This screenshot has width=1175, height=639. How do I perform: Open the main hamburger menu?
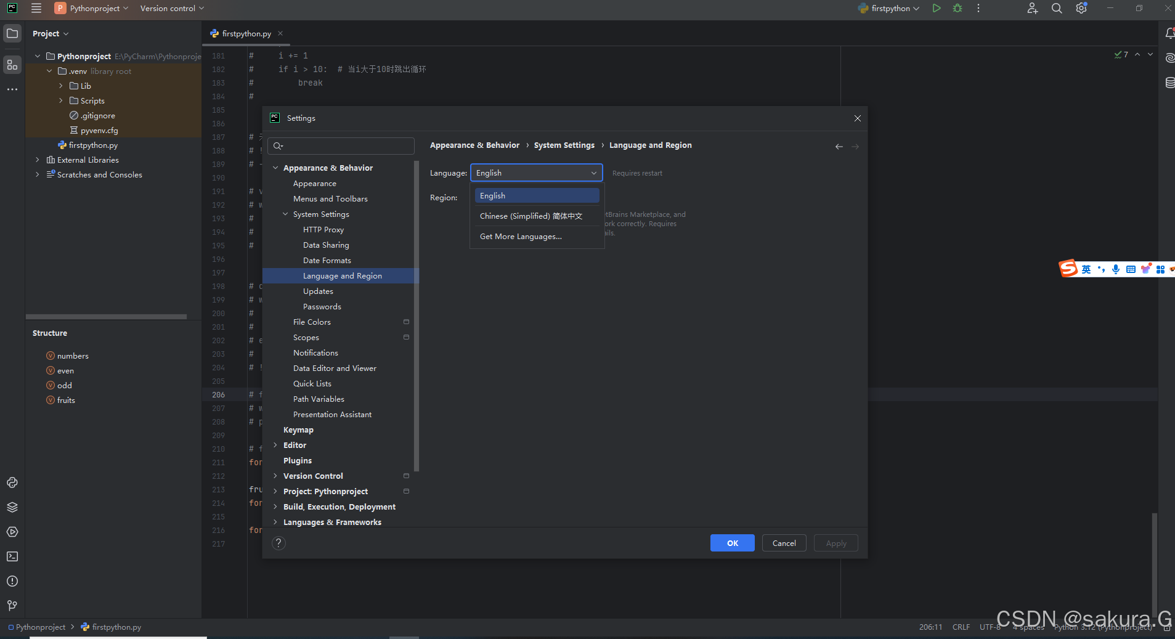tap(36, 9)
